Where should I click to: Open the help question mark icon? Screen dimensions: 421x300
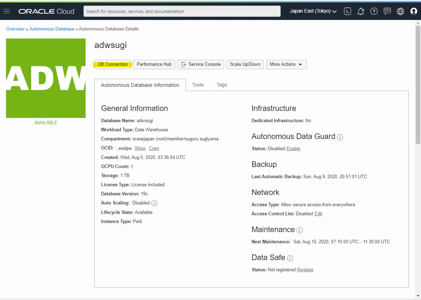(x=374, y=11)
